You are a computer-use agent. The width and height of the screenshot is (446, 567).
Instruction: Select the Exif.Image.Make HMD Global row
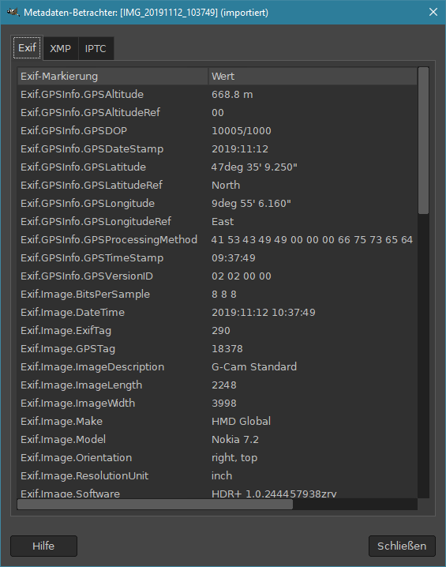click(x=217, y=421)
